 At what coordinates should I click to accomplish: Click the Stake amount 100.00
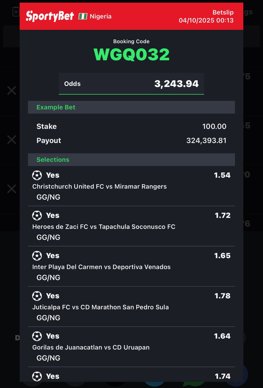tap(214, 126)
